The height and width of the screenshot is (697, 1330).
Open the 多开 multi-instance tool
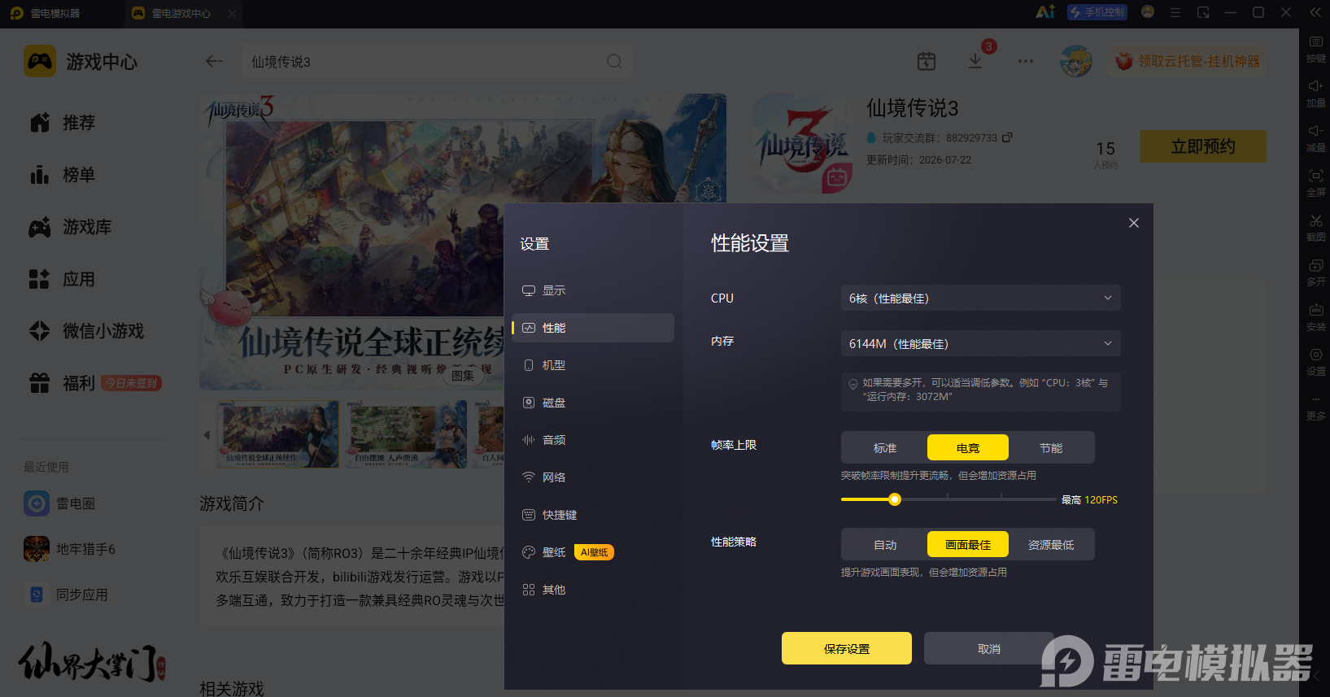pyautogui.click(x=1315, y=272)
